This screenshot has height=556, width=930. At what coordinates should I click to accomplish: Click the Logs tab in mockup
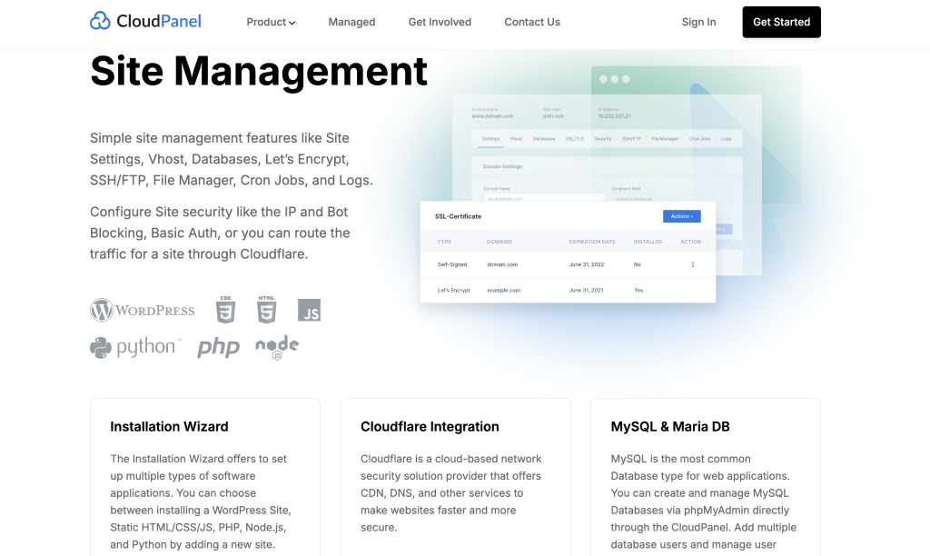pyautogui.click(x=726, y=139)
